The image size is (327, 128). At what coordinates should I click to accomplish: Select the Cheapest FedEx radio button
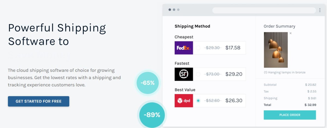[x=198, y=48]
